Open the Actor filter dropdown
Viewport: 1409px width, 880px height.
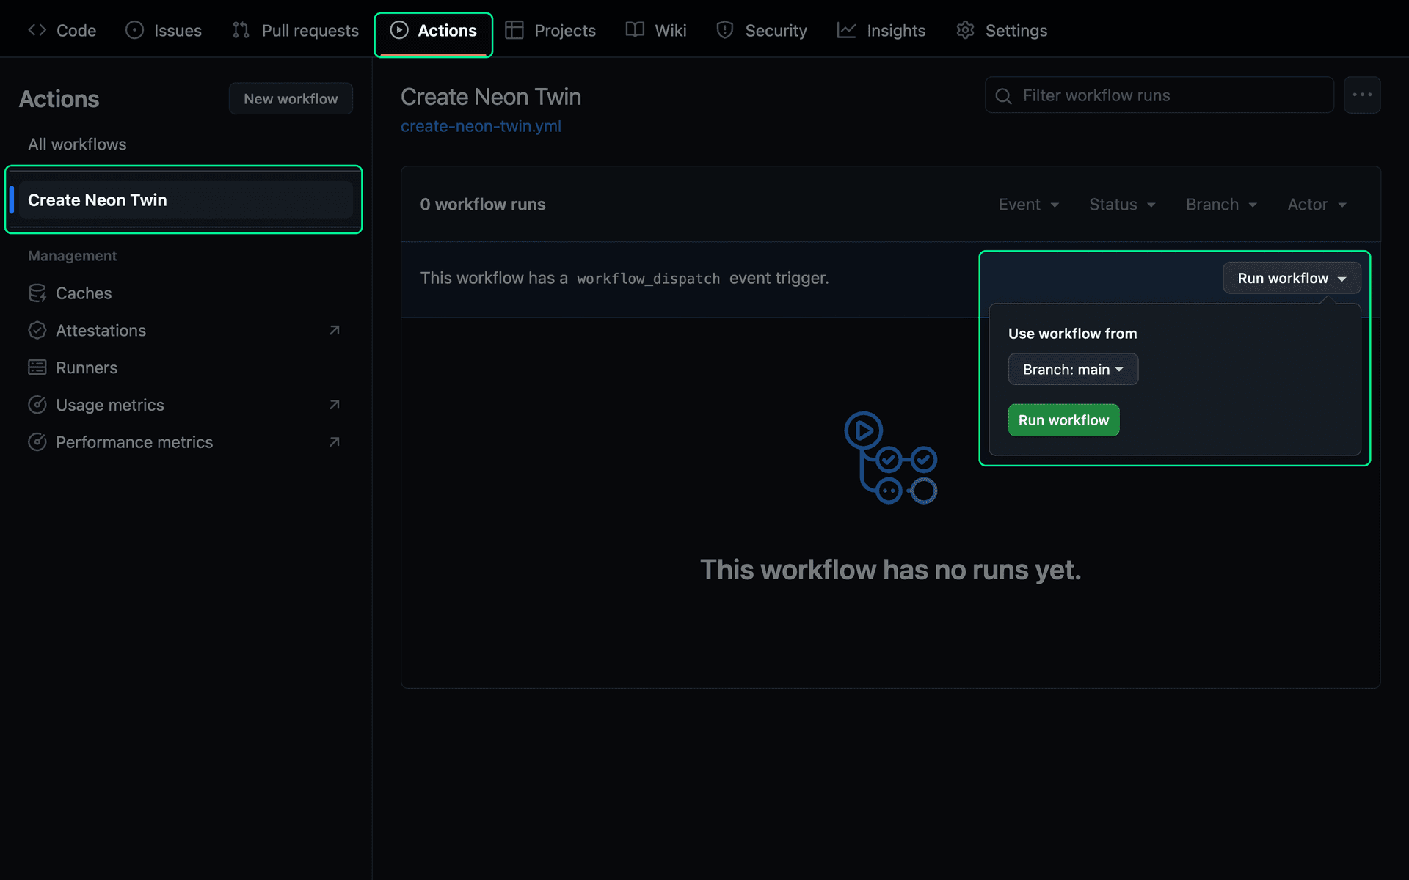point(1316,205)
